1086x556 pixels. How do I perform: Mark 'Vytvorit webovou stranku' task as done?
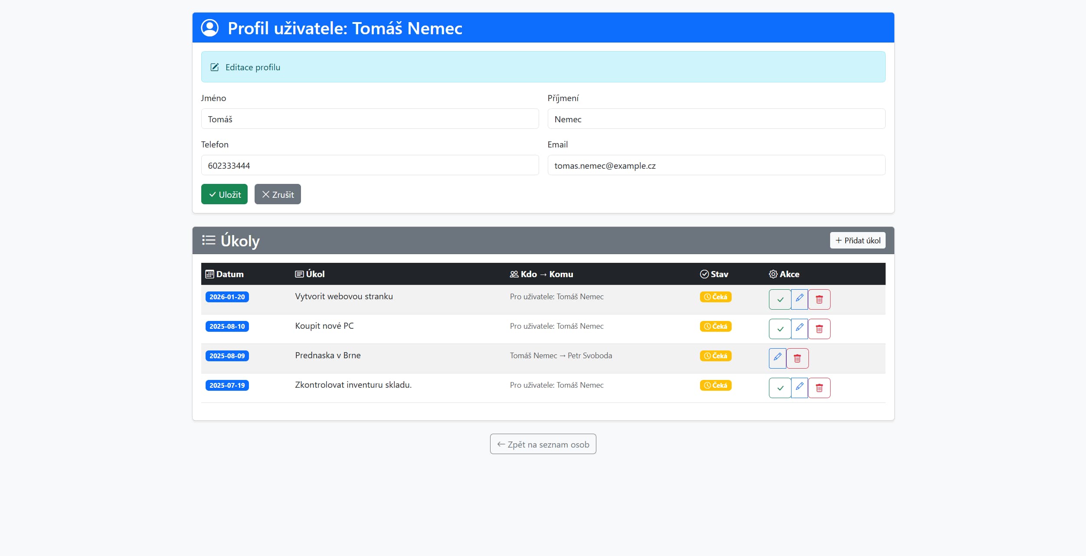point(779,300)
